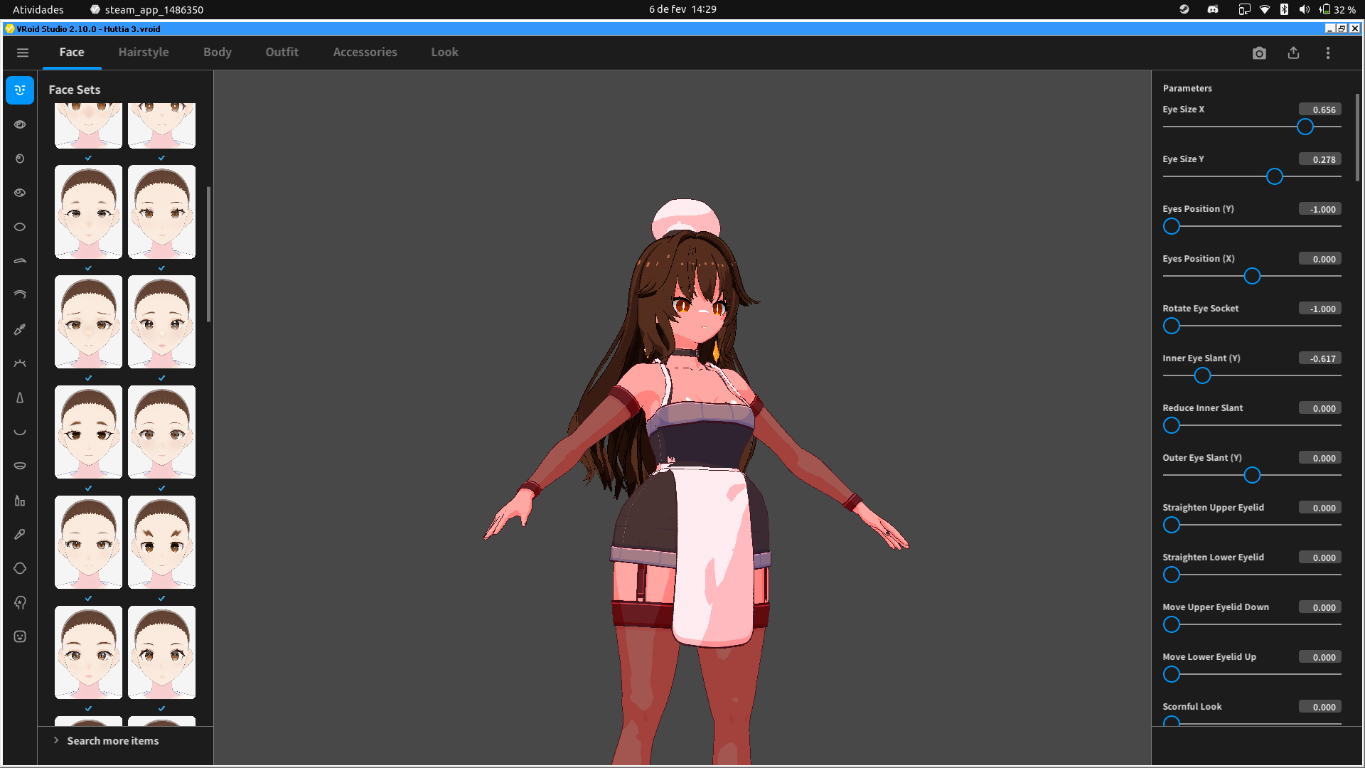Viewport: 1365px width, 768px height.
Task: Click the Eye Size Y value field
Action: coord(1319,159)
